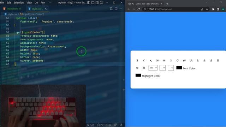The width and height of the screenshot is (226, 127).
Task: Click line number 57 in the gutter
Action: point(8,32)
